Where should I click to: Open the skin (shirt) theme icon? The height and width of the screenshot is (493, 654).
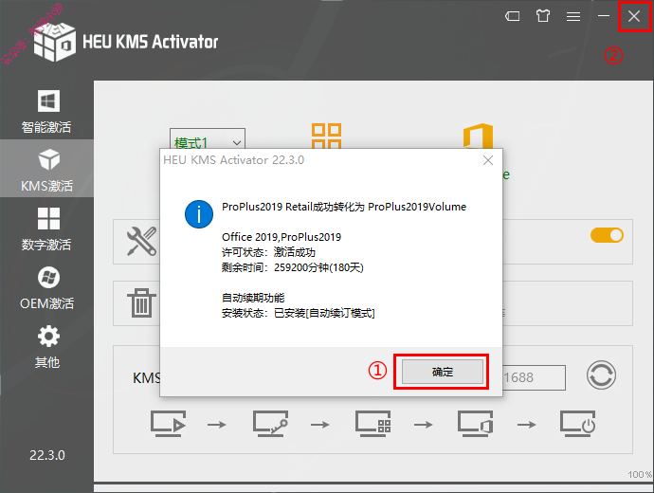pyautogui.click(x=543, y=16)
